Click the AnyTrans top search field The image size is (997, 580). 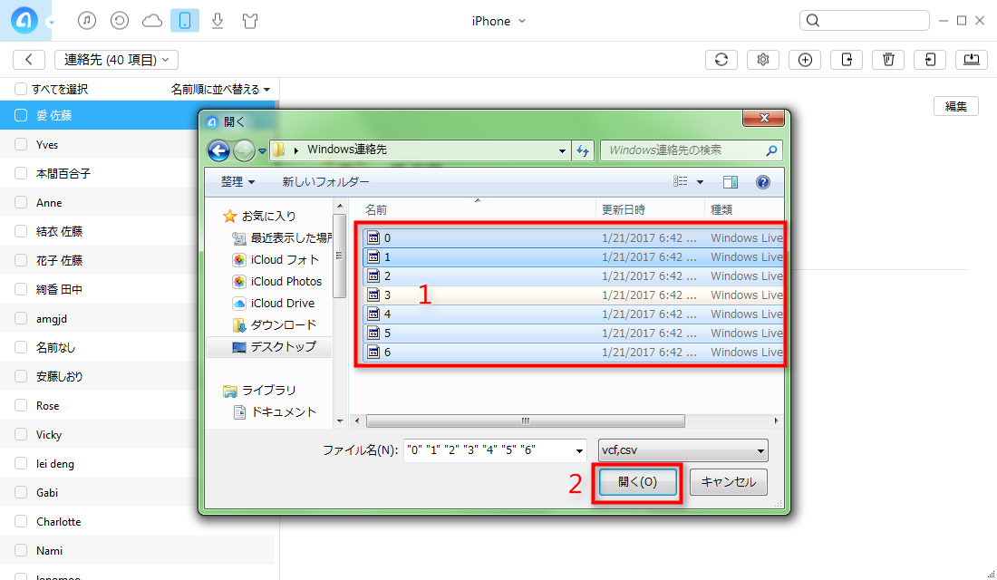tap(864, 21)
